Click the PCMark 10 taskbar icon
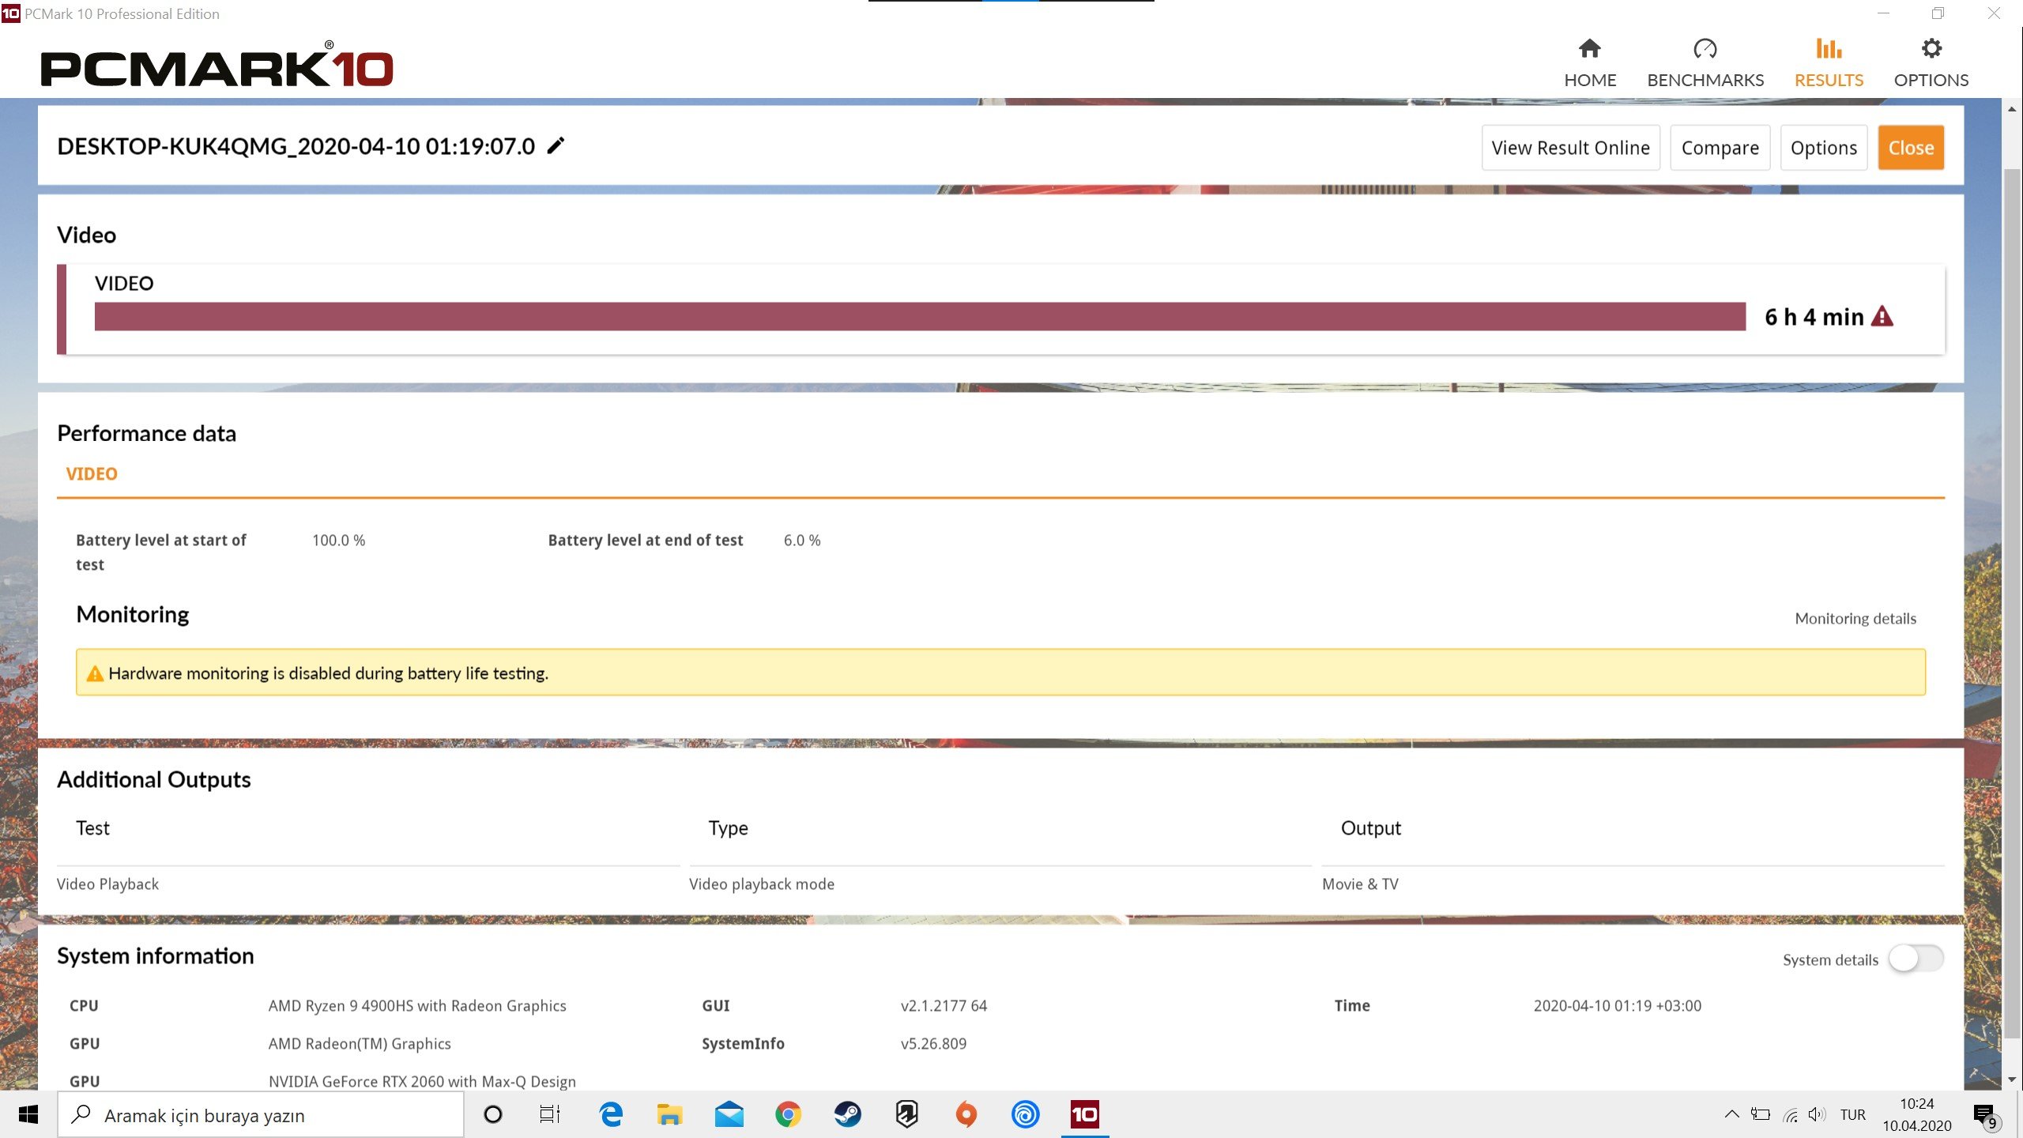The width and height of the screenshot is (2023, 1138). click(1084, 1115)
